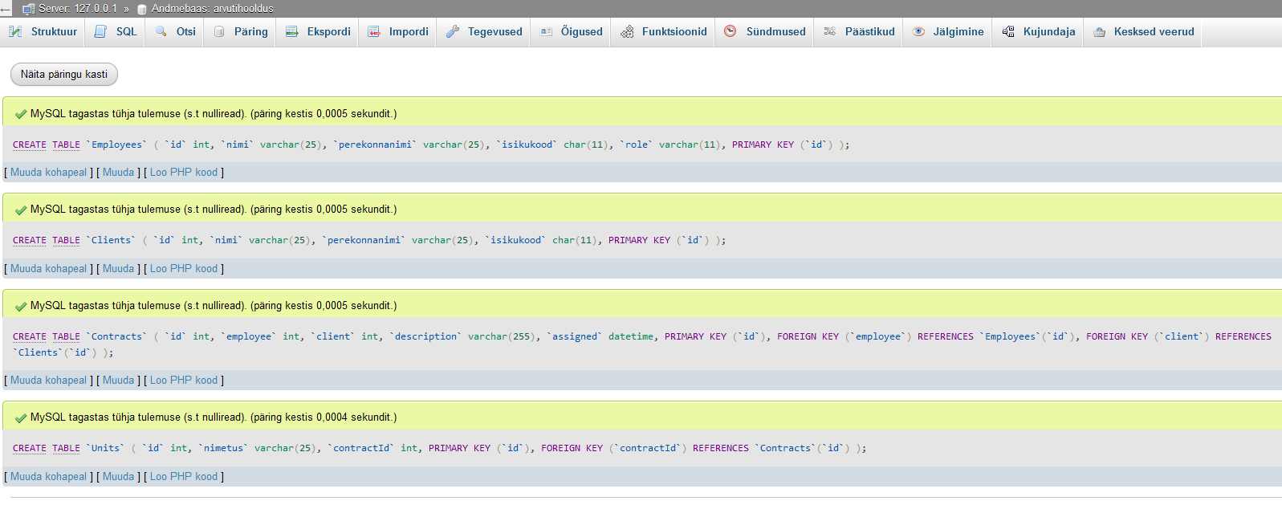Viewport: 1282px width, 509px height.
Task: Click the SQL tab icon
Action: pyautogui.click(x=100, y=31)
